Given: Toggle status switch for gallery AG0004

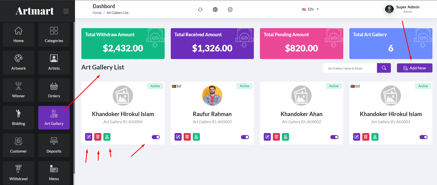Looking at the screenshot, I should (x=156, y=137).
